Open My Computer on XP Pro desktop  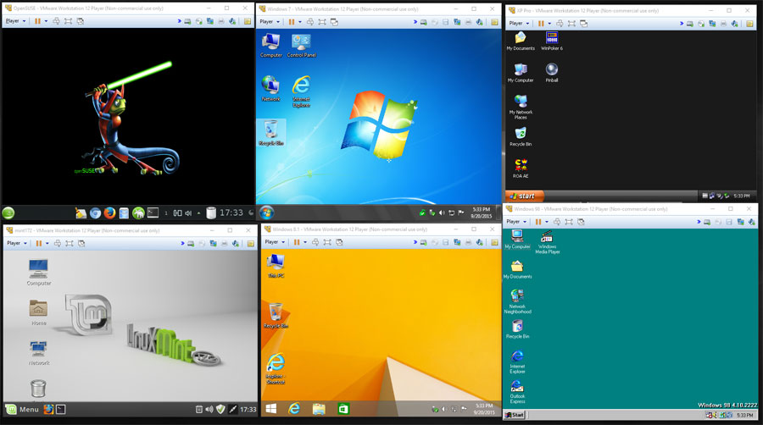[x=521, y=73]
